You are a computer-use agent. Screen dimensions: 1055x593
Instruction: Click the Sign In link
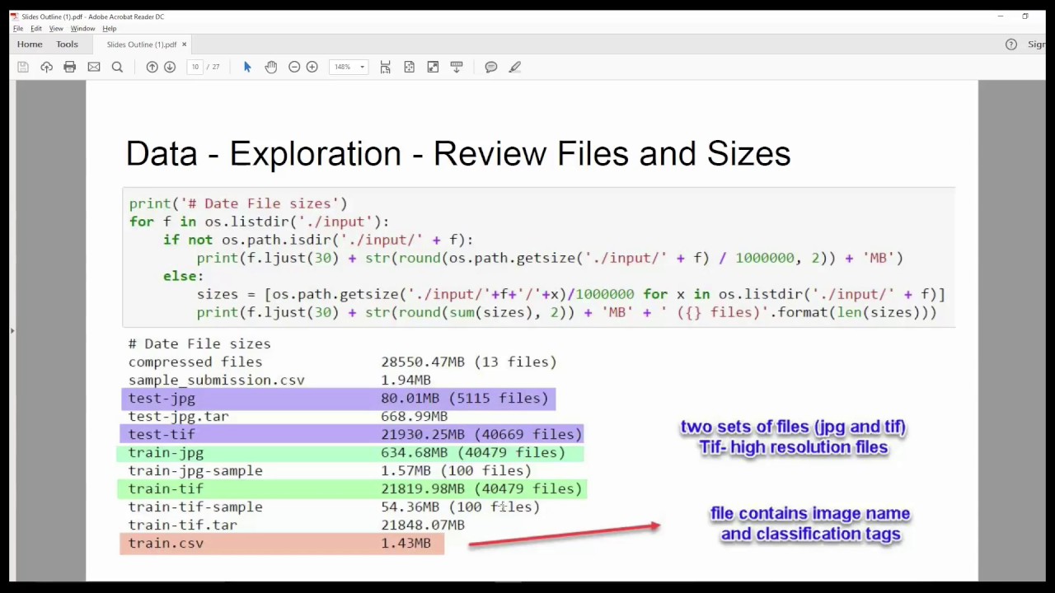[1037, 44]
